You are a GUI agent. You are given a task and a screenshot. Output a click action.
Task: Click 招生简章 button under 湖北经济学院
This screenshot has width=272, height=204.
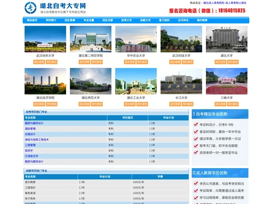click(x=39, y=104)
